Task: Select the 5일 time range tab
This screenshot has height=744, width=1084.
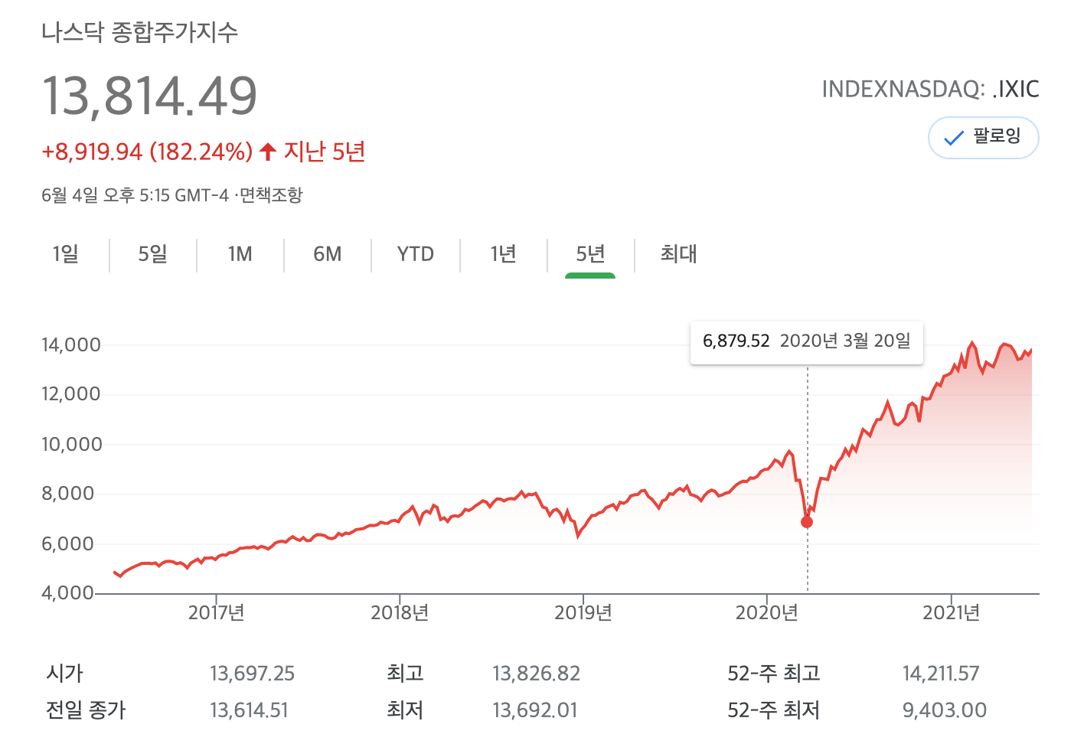Action: [x=152, y=254]
